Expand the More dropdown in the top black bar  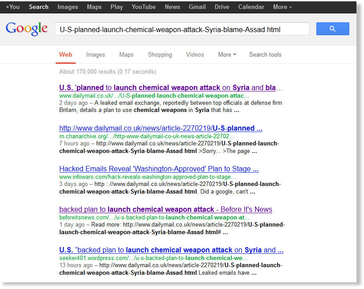click(282, 7)
